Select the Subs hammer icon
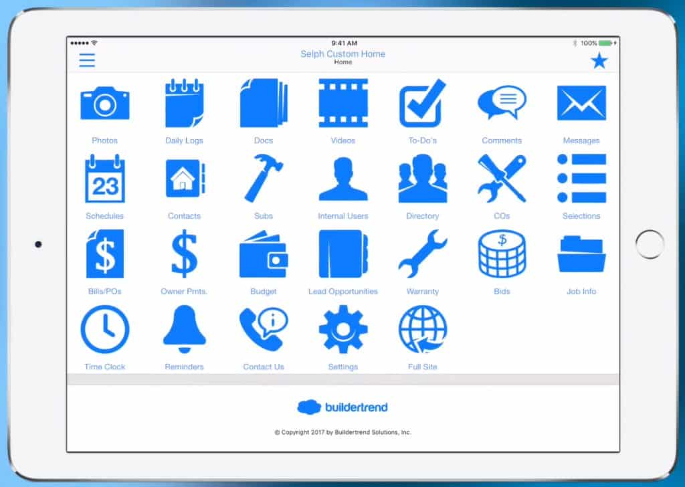 coord(263,179)
